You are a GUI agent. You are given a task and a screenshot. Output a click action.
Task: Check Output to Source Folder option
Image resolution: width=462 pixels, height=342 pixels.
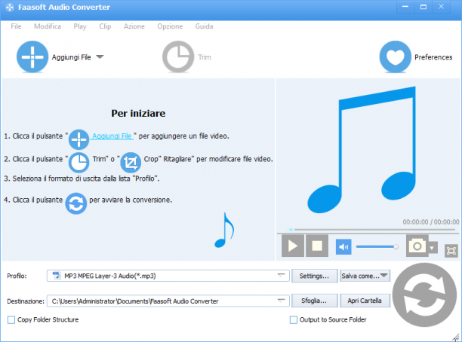pos(294,319)
